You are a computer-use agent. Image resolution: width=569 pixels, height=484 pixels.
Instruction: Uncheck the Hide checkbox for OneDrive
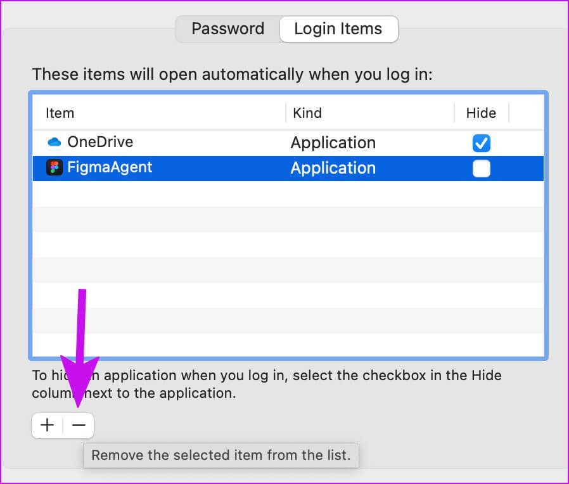coord(481,143)
